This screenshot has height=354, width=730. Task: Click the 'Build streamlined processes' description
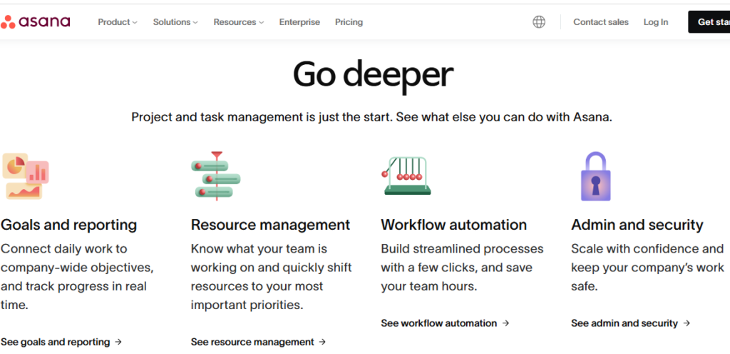(x=462, y=268)
